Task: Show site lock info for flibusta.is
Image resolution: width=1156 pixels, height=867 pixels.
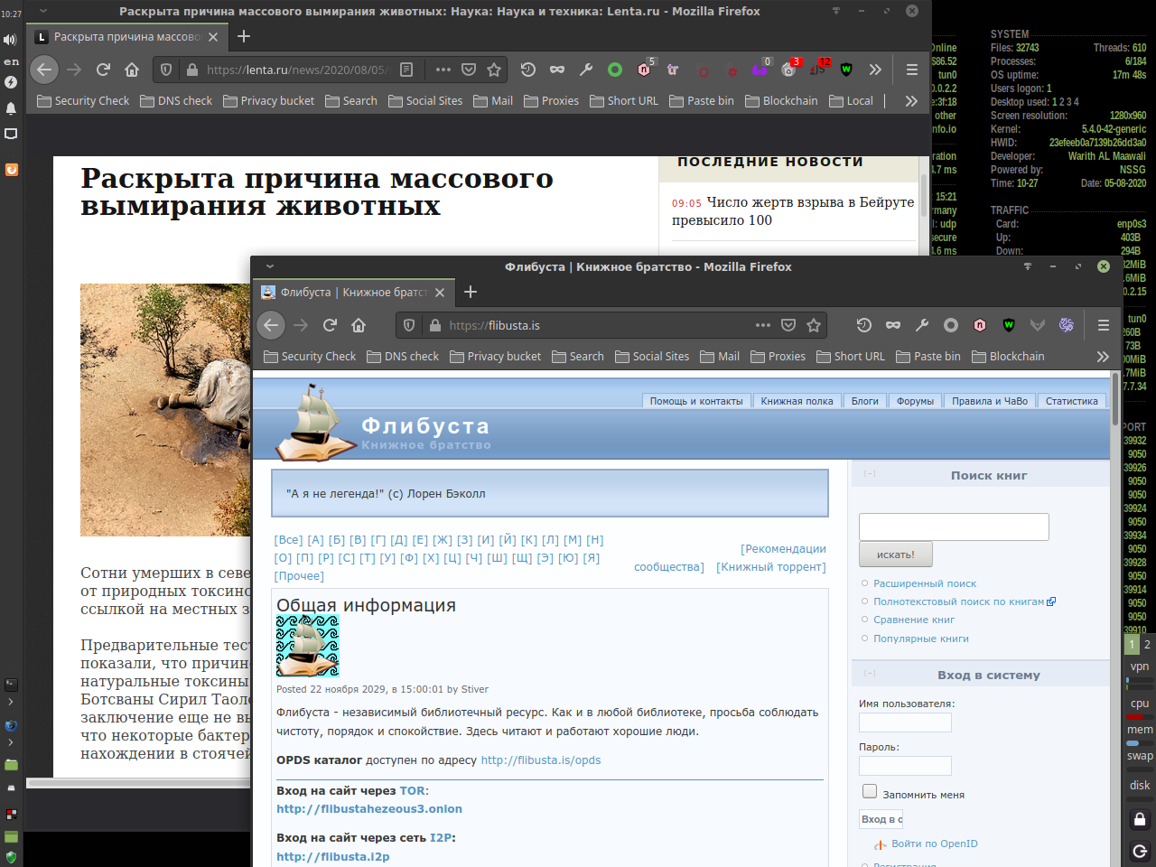Action: [x=434, y=325]
